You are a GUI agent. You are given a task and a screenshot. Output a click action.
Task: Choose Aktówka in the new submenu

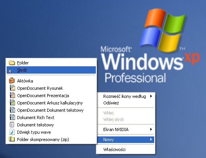tap(51, 81)
